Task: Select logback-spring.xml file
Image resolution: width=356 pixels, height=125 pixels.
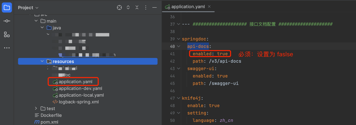Action: pyautogui.click(x=76, y=102)
